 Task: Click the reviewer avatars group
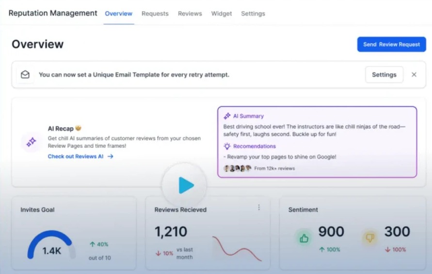237,168
